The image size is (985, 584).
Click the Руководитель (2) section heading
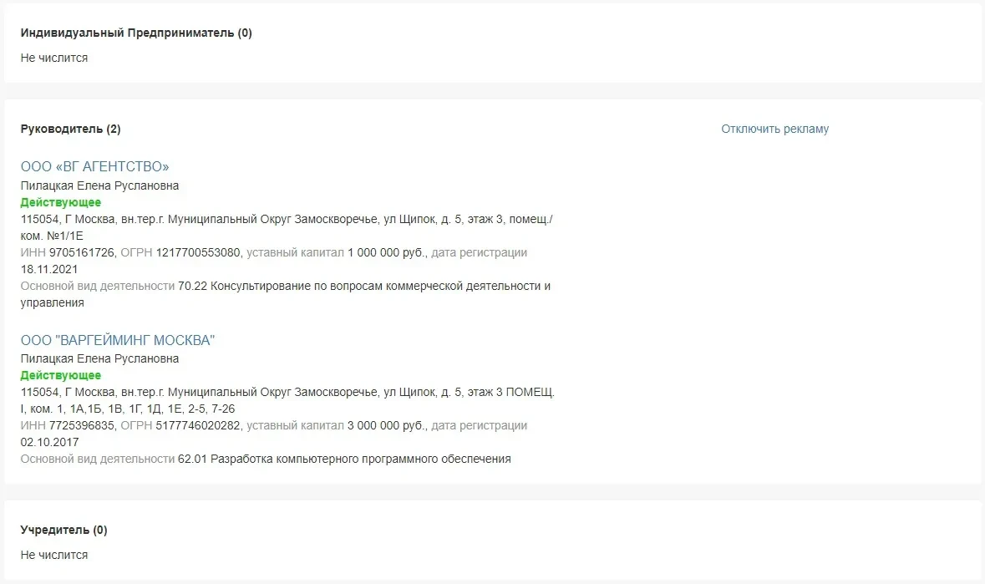[x=70, y=129]
